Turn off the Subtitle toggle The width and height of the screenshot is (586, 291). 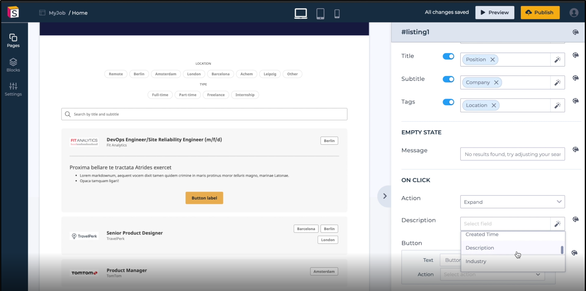[448, 79]
